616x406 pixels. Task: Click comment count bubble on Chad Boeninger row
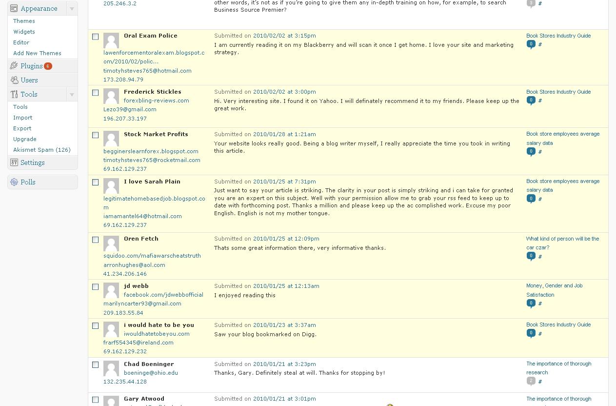coord(531,381)
